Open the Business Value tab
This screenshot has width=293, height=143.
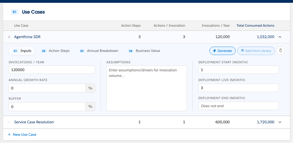click(x=144, y=51)
